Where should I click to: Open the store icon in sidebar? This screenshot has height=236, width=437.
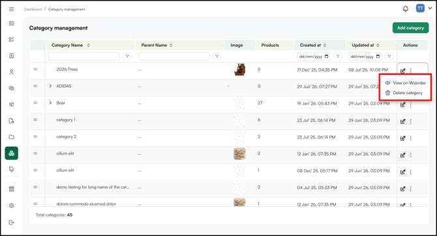coord(12,189)
